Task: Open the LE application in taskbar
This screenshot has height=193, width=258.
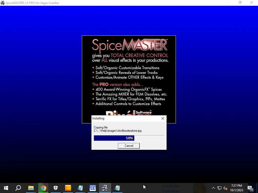Action: click(x=93, y=188)
